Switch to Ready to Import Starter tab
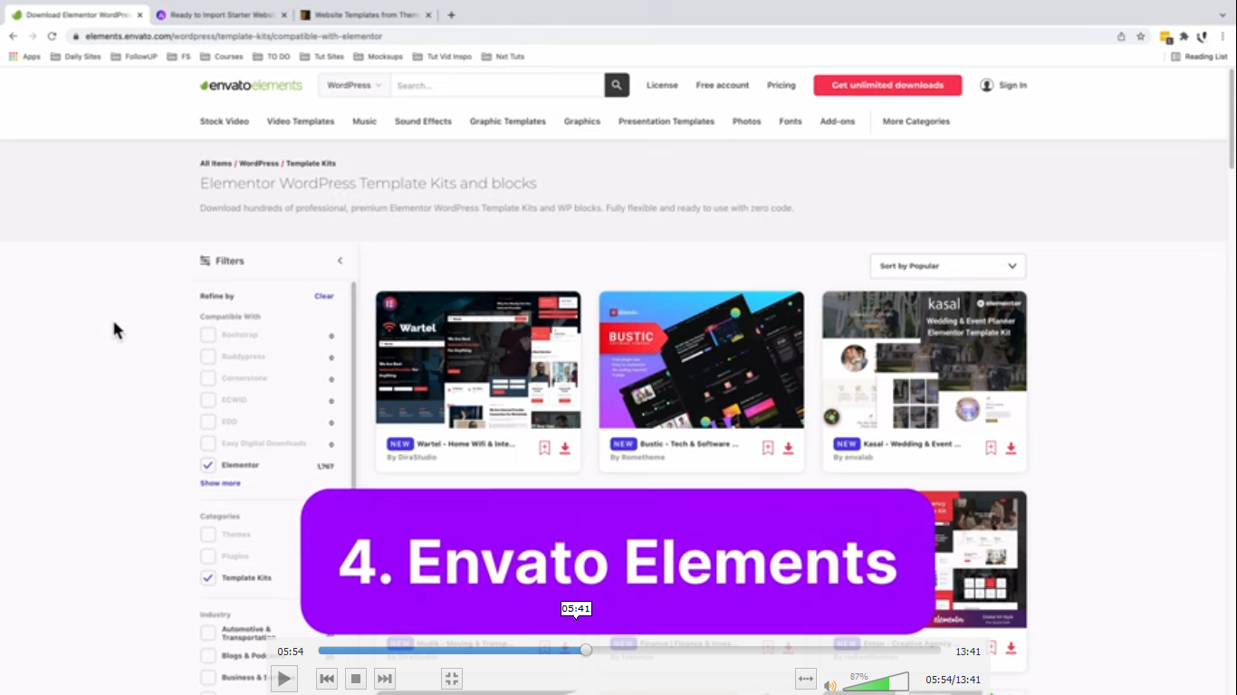The width and height of the screenshot is (1237, 695). tap(222, 14)
